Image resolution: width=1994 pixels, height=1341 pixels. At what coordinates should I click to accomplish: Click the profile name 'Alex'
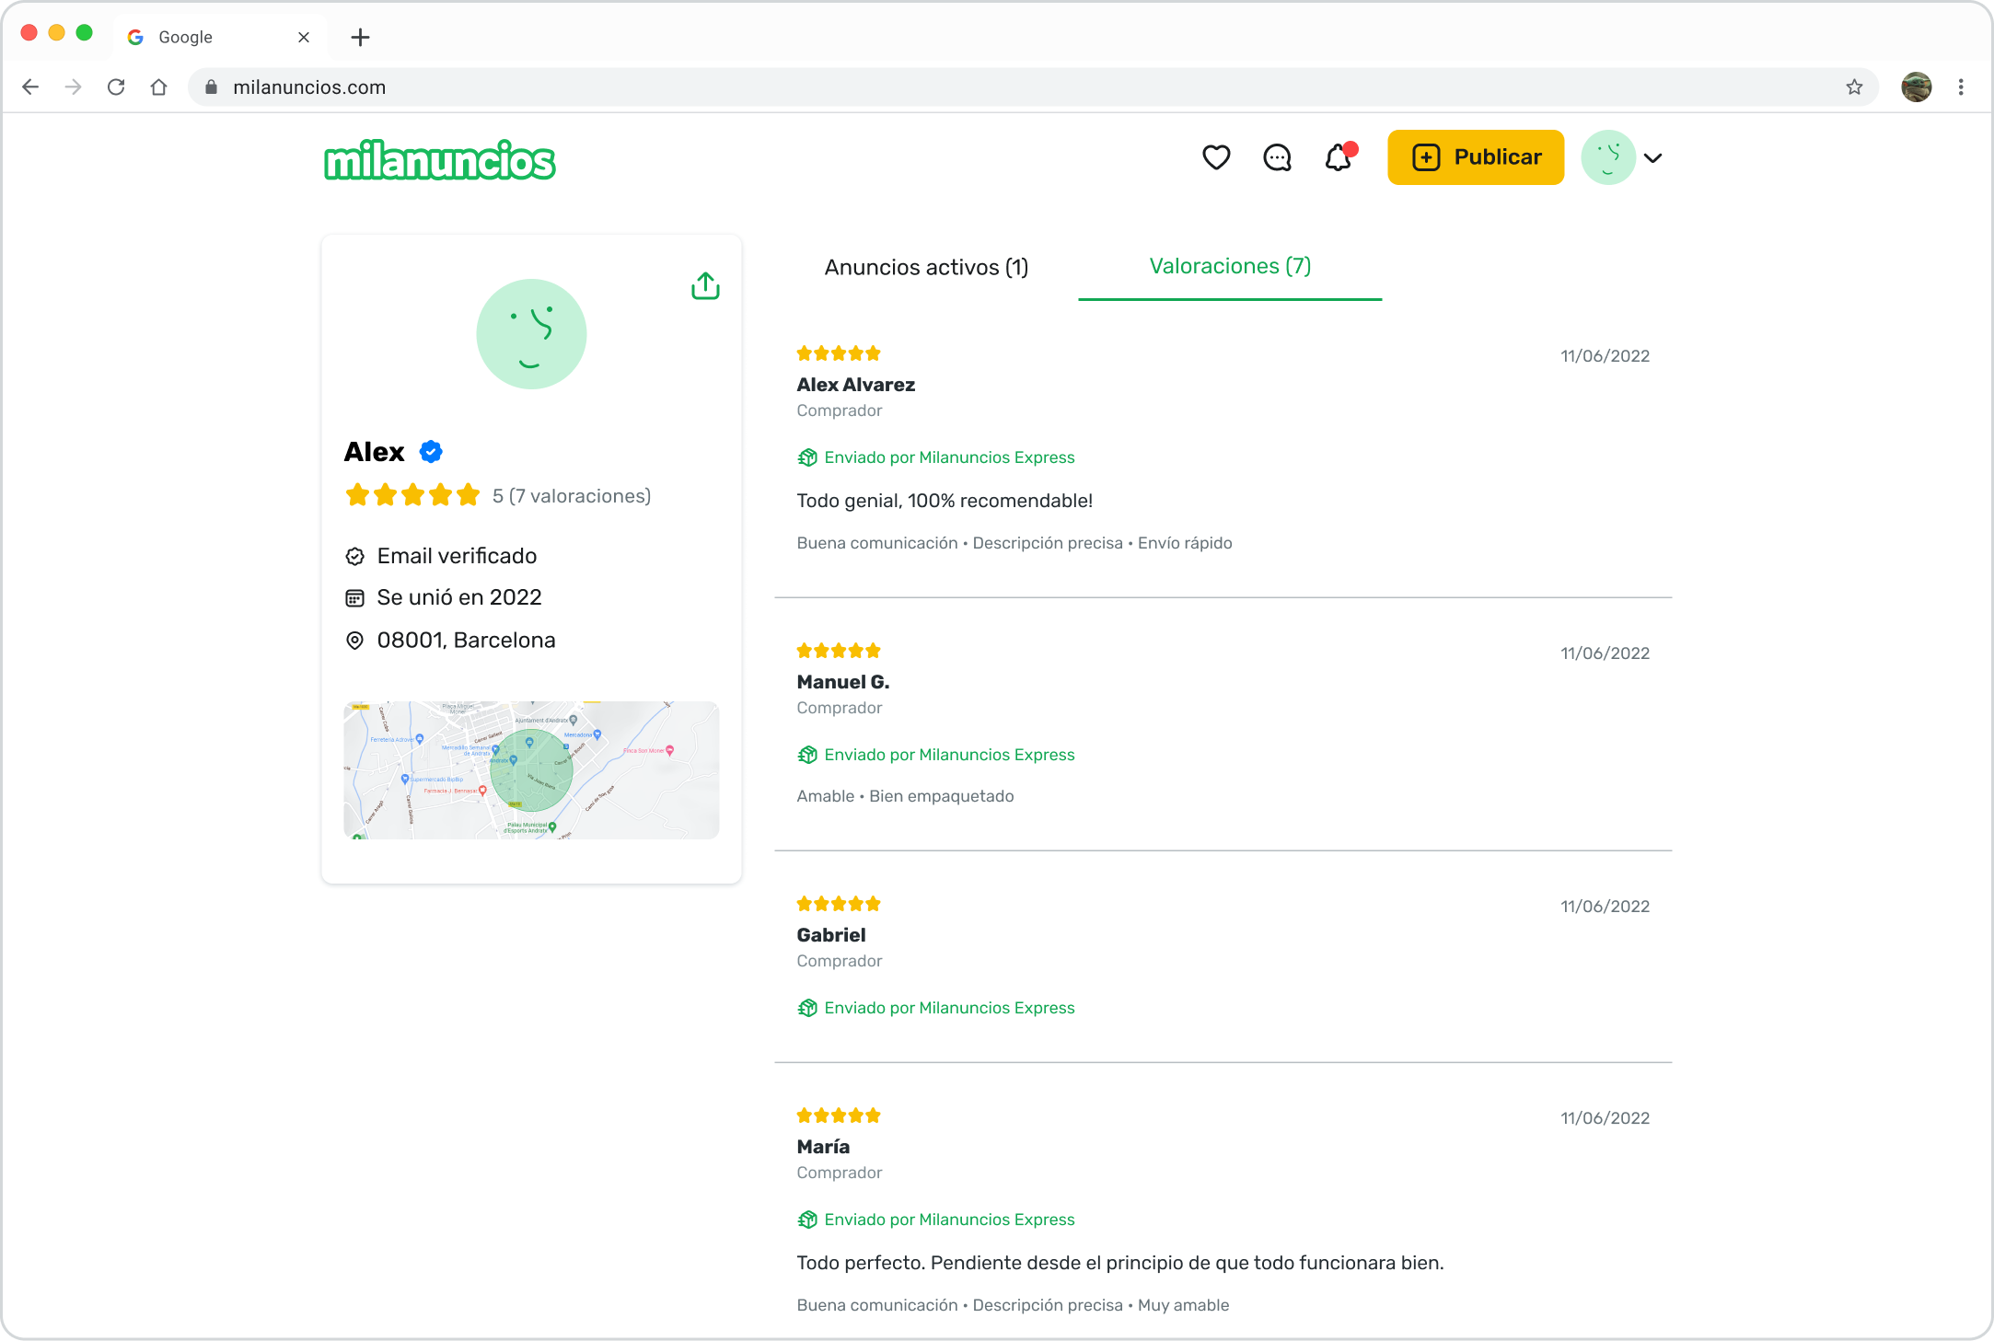(375, 452)
